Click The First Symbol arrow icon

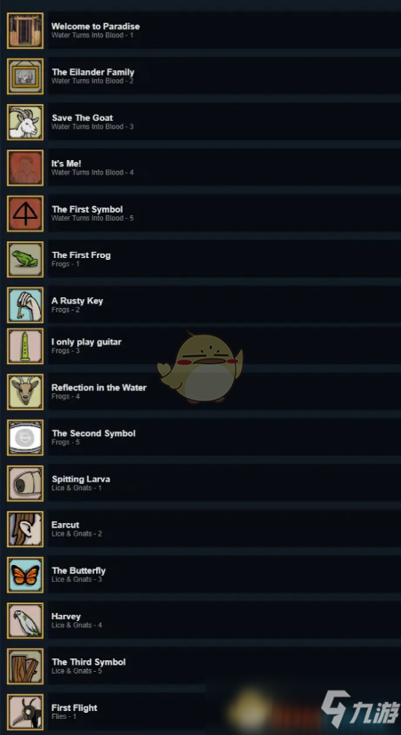(x=25, y=214)
